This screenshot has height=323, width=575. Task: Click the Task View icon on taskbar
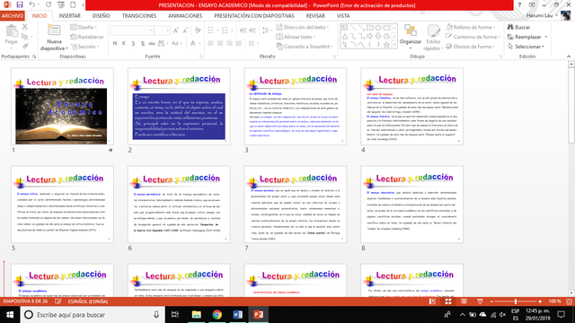[x=175, y=315]
